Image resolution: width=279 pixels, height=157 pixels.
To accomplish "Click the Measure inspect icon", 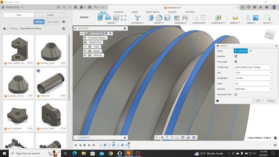I will click(235, 18).
